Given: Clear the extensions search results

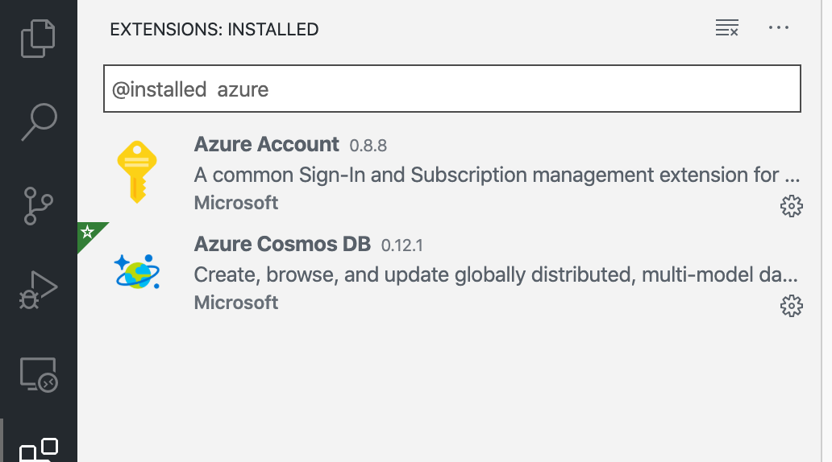Looking at the screenshot, I should pos(726,29).
